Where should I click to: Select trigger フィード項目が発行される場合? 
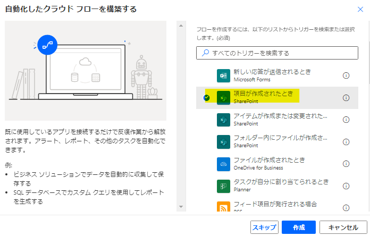click(277, 205)
